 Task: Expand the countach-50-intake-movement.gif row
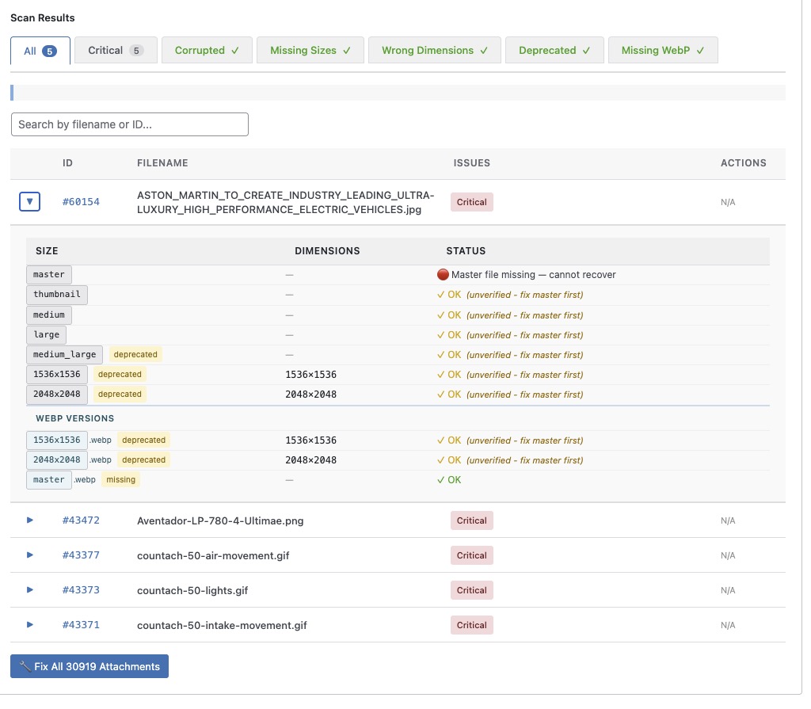coord(30,625)
